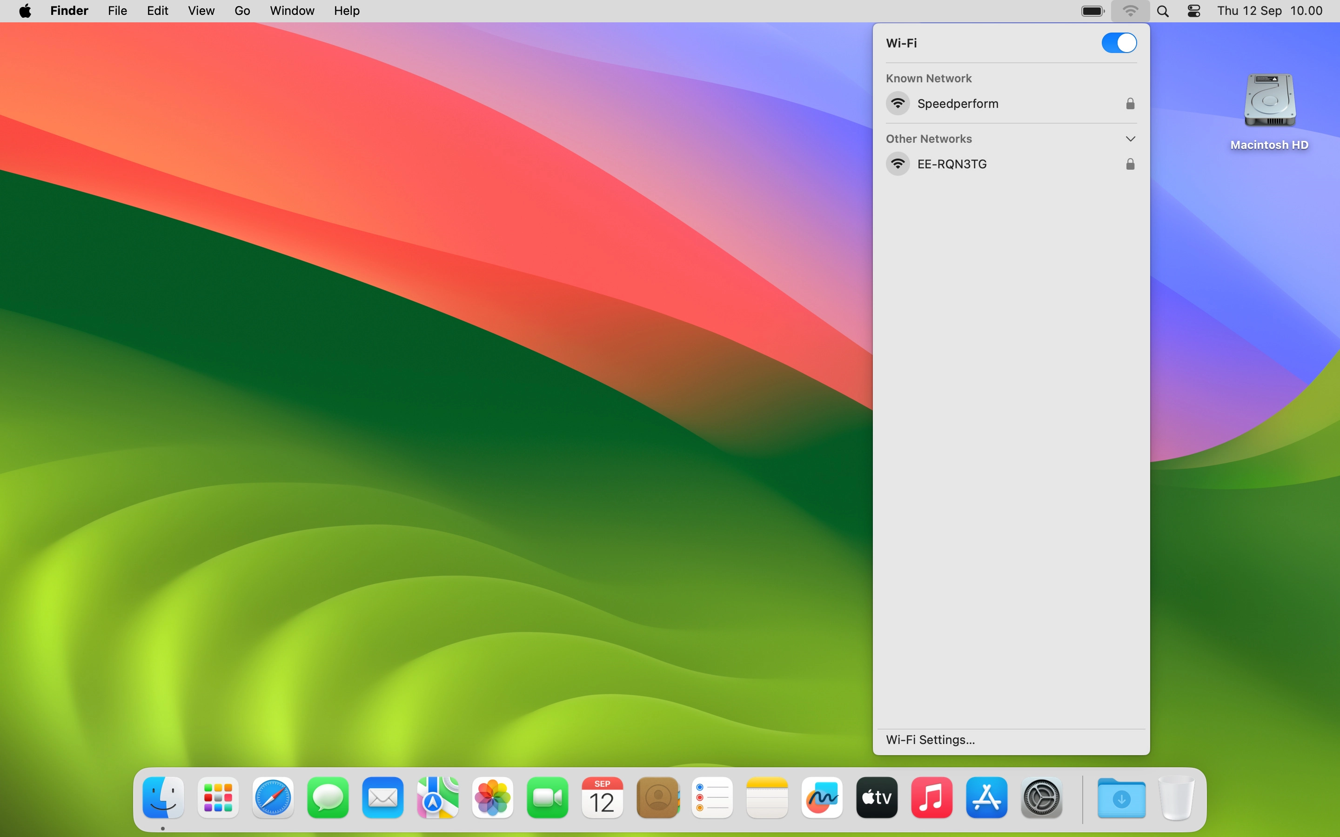Launch the App Store from the Dock

coord(986,797)
